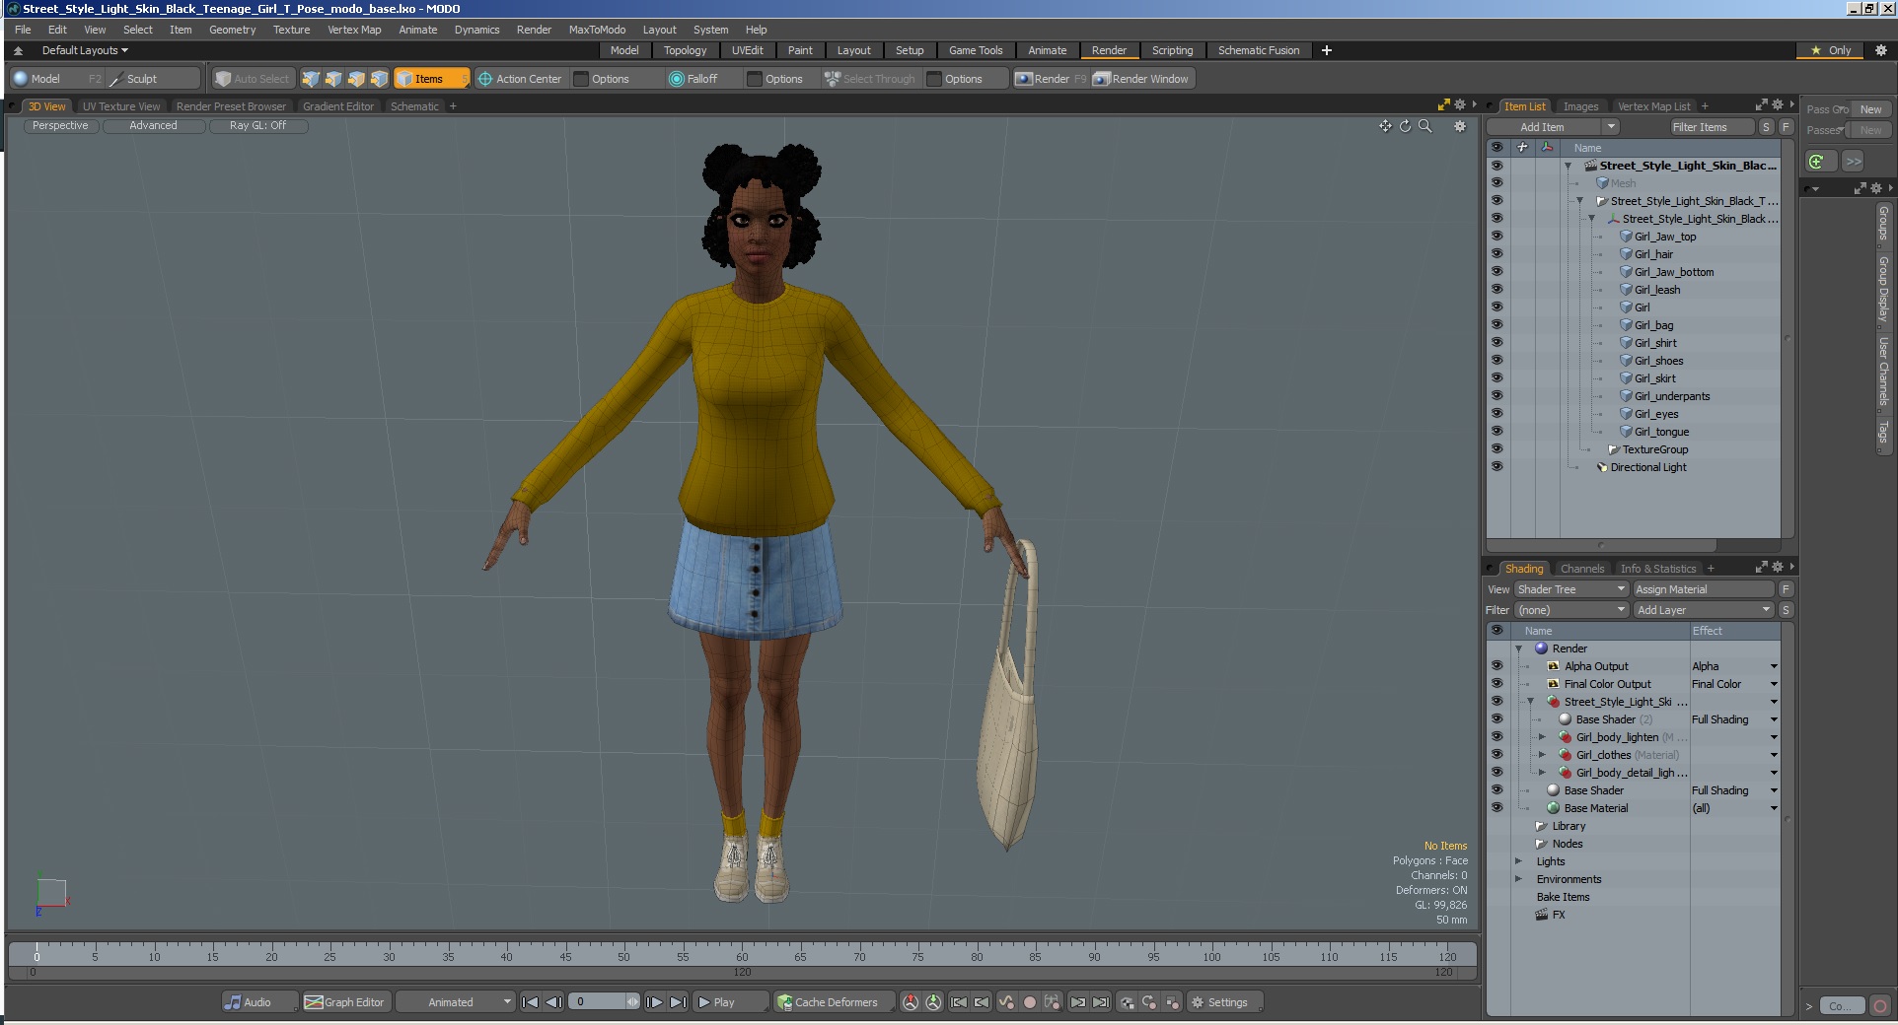Screen dimensions: 1898x1025
Task: Toggle visibility of Girl_bag item
Action: [1496, 324]
